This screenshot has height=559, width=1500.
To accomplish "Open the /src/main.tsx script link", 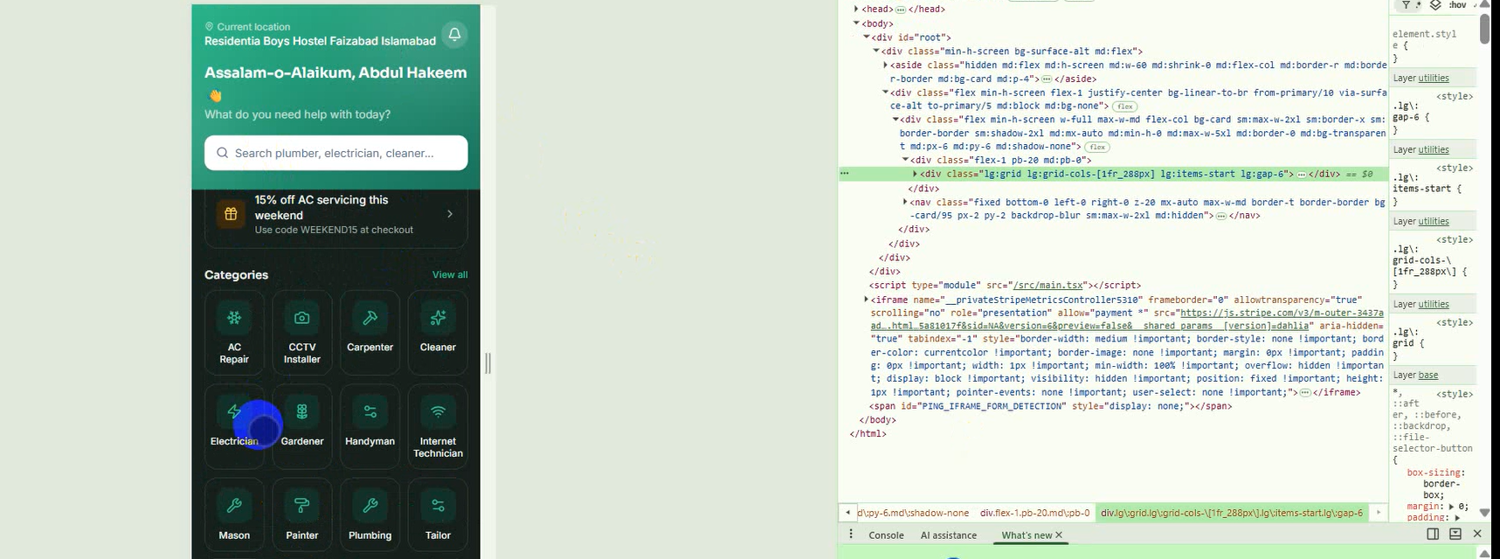I will click(1047, 286).
